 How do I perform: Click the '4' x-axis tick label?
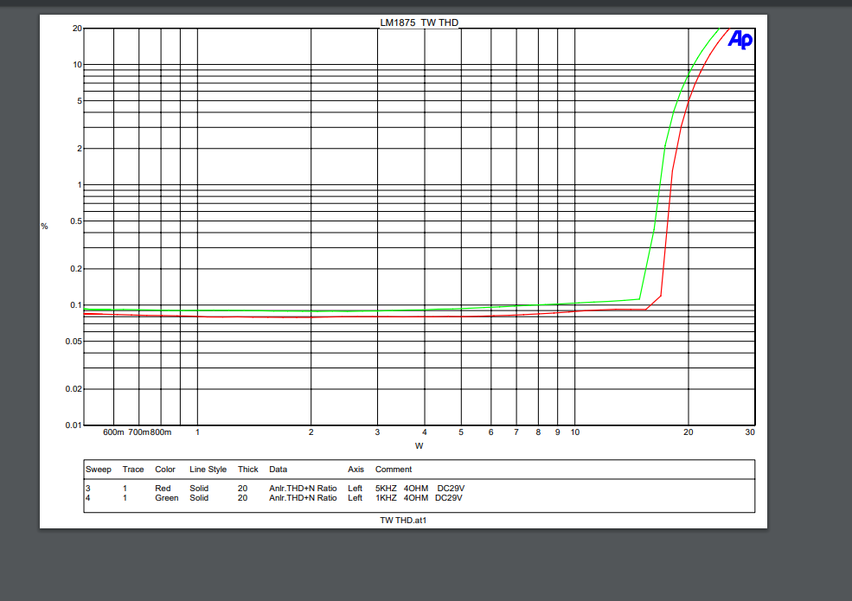click(425, 432)
